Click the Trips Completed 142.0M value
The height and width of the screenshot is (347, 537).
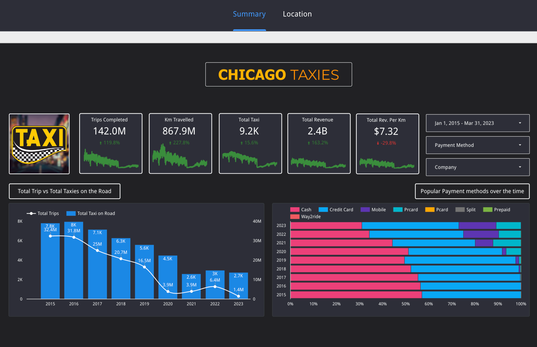(x=109, y=131)
